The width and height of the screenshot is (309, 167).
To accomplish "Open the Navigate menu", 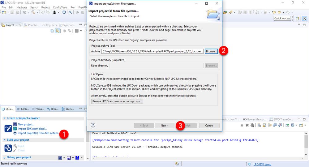I will [x=22, y=7].
